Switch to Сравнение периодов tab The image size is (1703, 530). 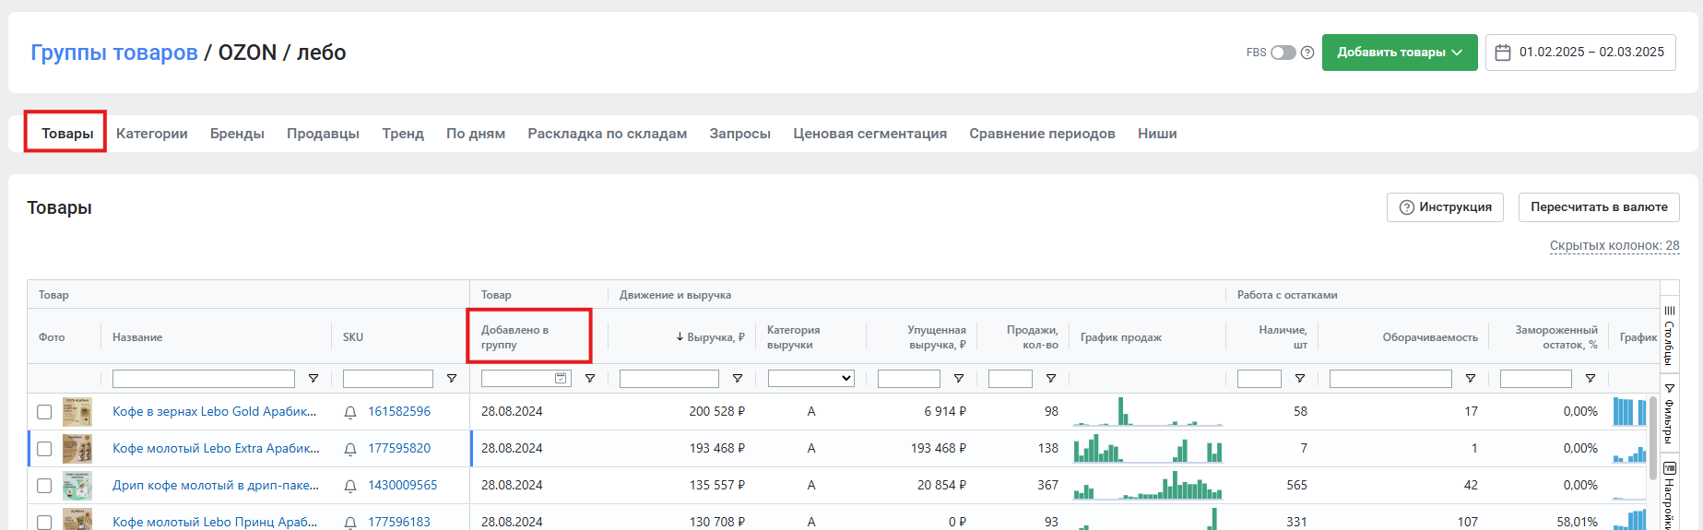point(1042,134)
